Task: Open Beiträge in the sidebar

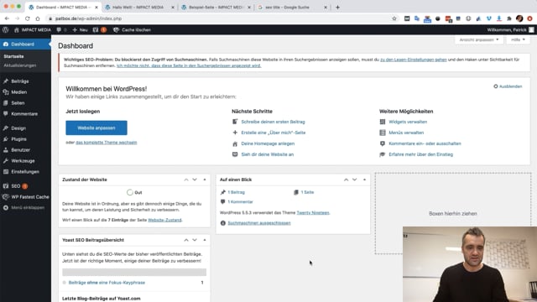Action: tap(20, 81)
